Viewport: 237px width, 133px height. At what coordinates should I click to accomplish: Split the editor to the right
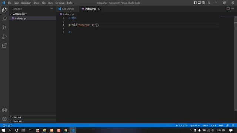[x=228, y=9]
